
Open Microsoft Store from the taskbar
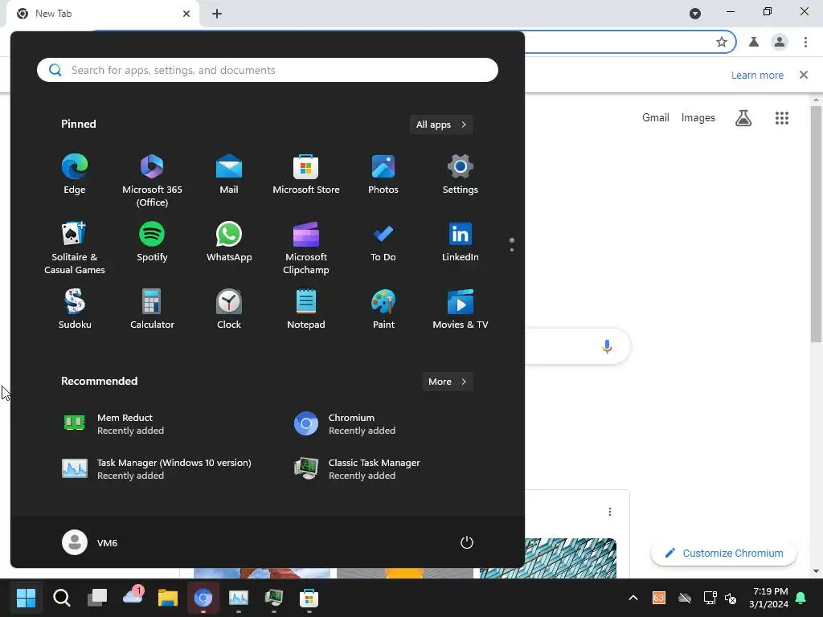(x=309, y=598)
